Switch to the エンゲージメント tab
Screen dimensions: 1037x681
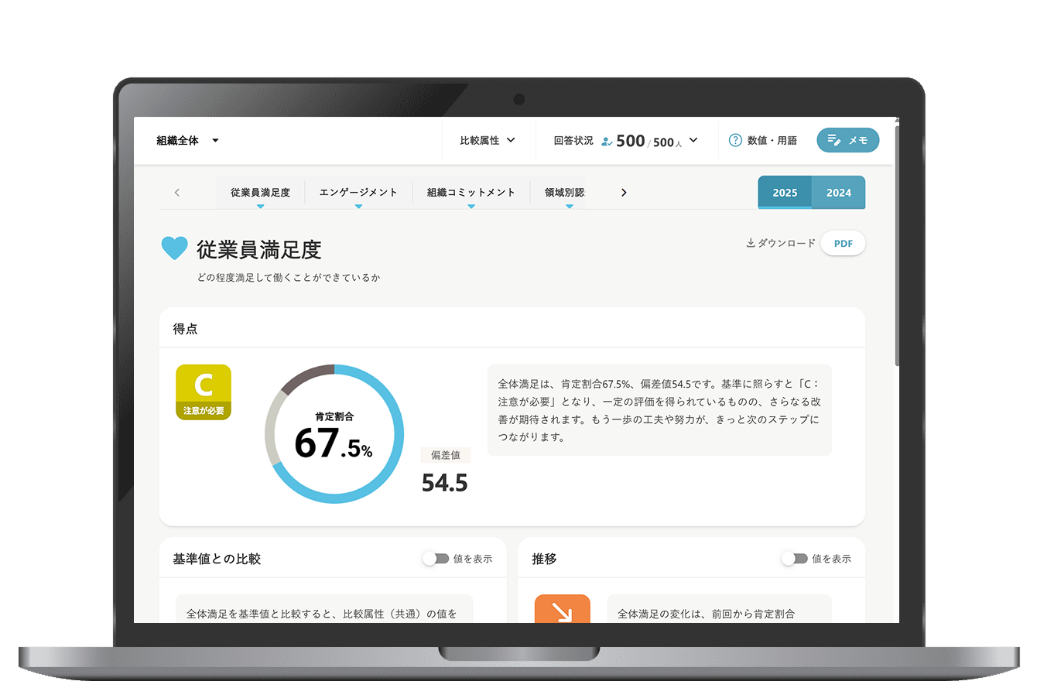(358, 193)
